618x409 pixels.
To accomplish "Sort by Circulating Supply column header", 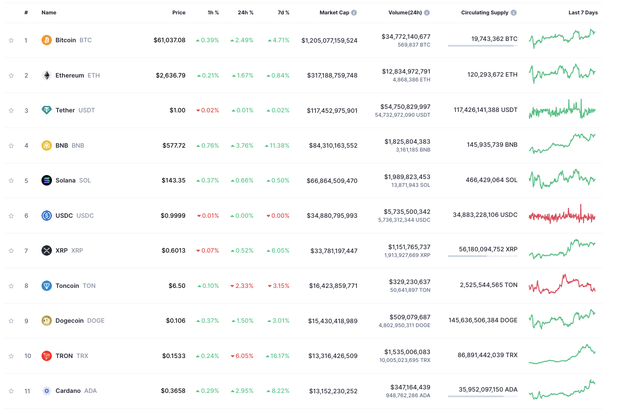I will 485,13.
